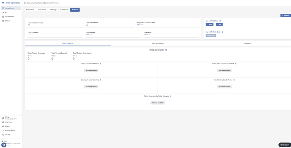Switch to the Event Page tab

(53, 9)
